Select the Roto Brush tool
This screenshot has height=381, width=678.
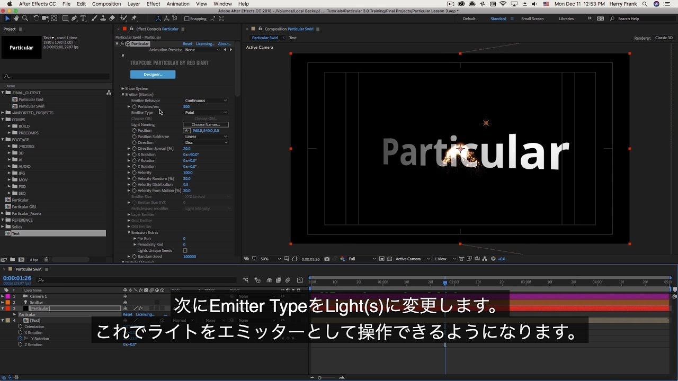pos(123,19)
